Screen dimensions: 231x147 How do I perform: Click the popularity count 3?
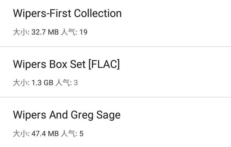(76, 83)
